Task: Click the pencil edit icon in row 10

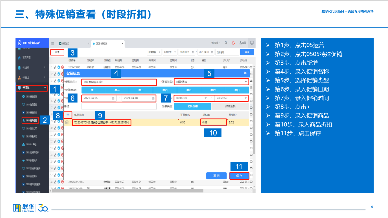Action: [x=55, y=128]
